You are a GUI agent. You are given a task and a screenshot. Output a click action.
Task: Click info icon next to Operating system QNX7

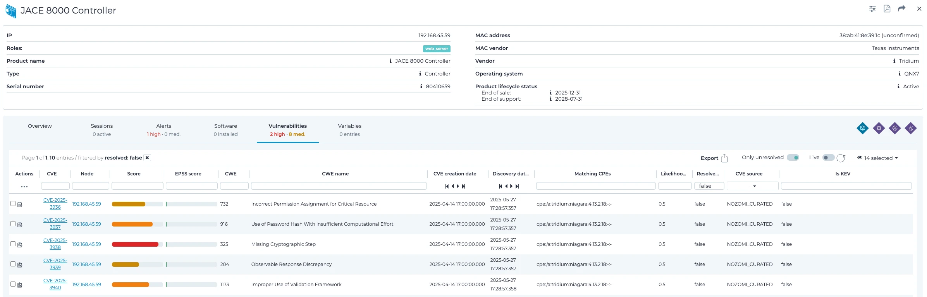click(x=899, y=74)
